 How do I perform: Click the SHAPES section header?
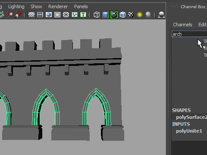point(181,110)
